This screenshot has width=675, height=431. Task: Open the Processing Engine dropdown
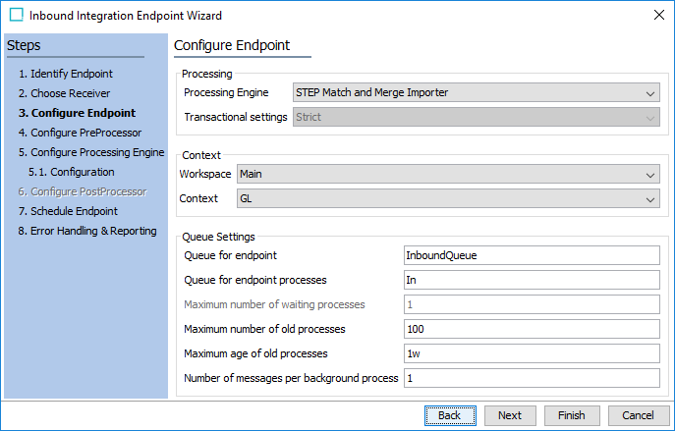pyautogui.click(x=477, y=92)
